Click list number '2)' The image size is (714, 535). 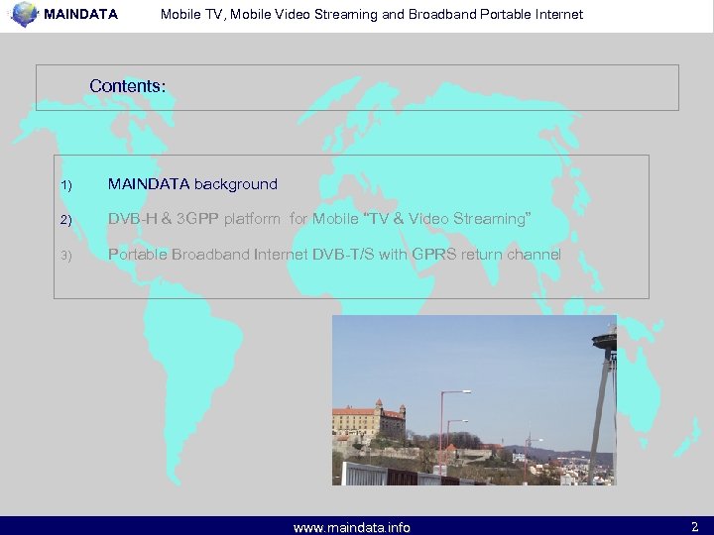click(66, 220)
